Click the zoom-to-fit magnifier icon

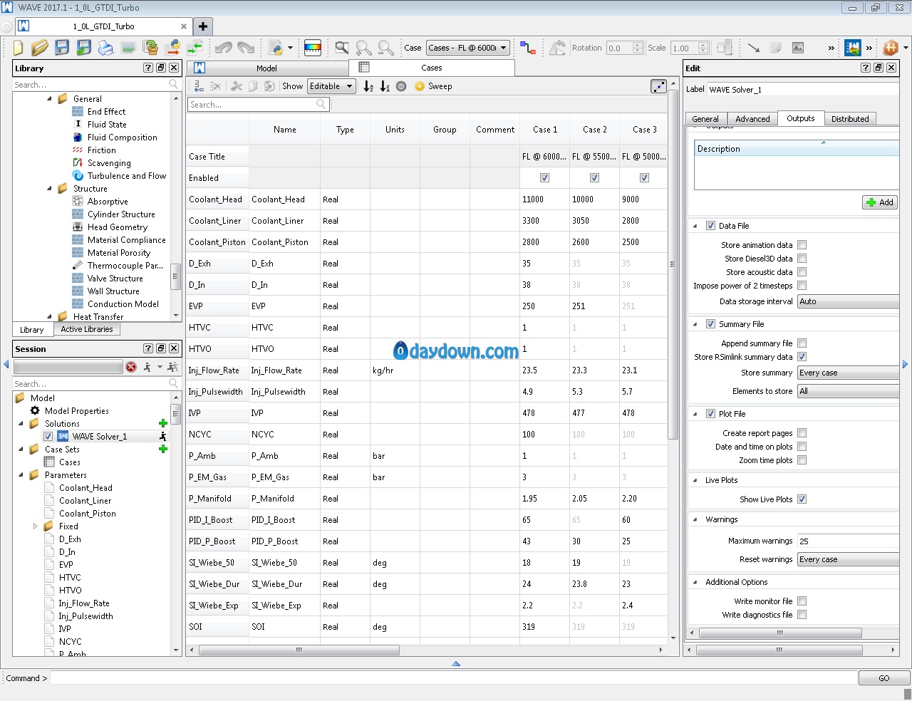click(342, 48)
